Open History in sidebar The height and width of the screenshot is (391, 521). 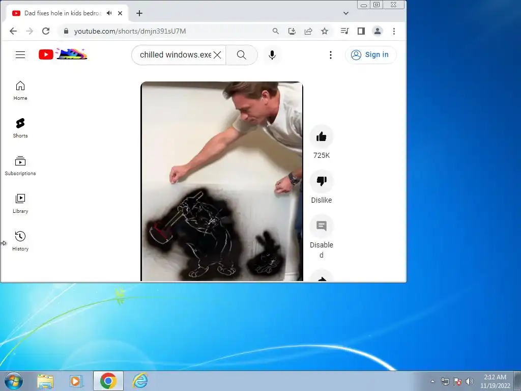(20, 241)
